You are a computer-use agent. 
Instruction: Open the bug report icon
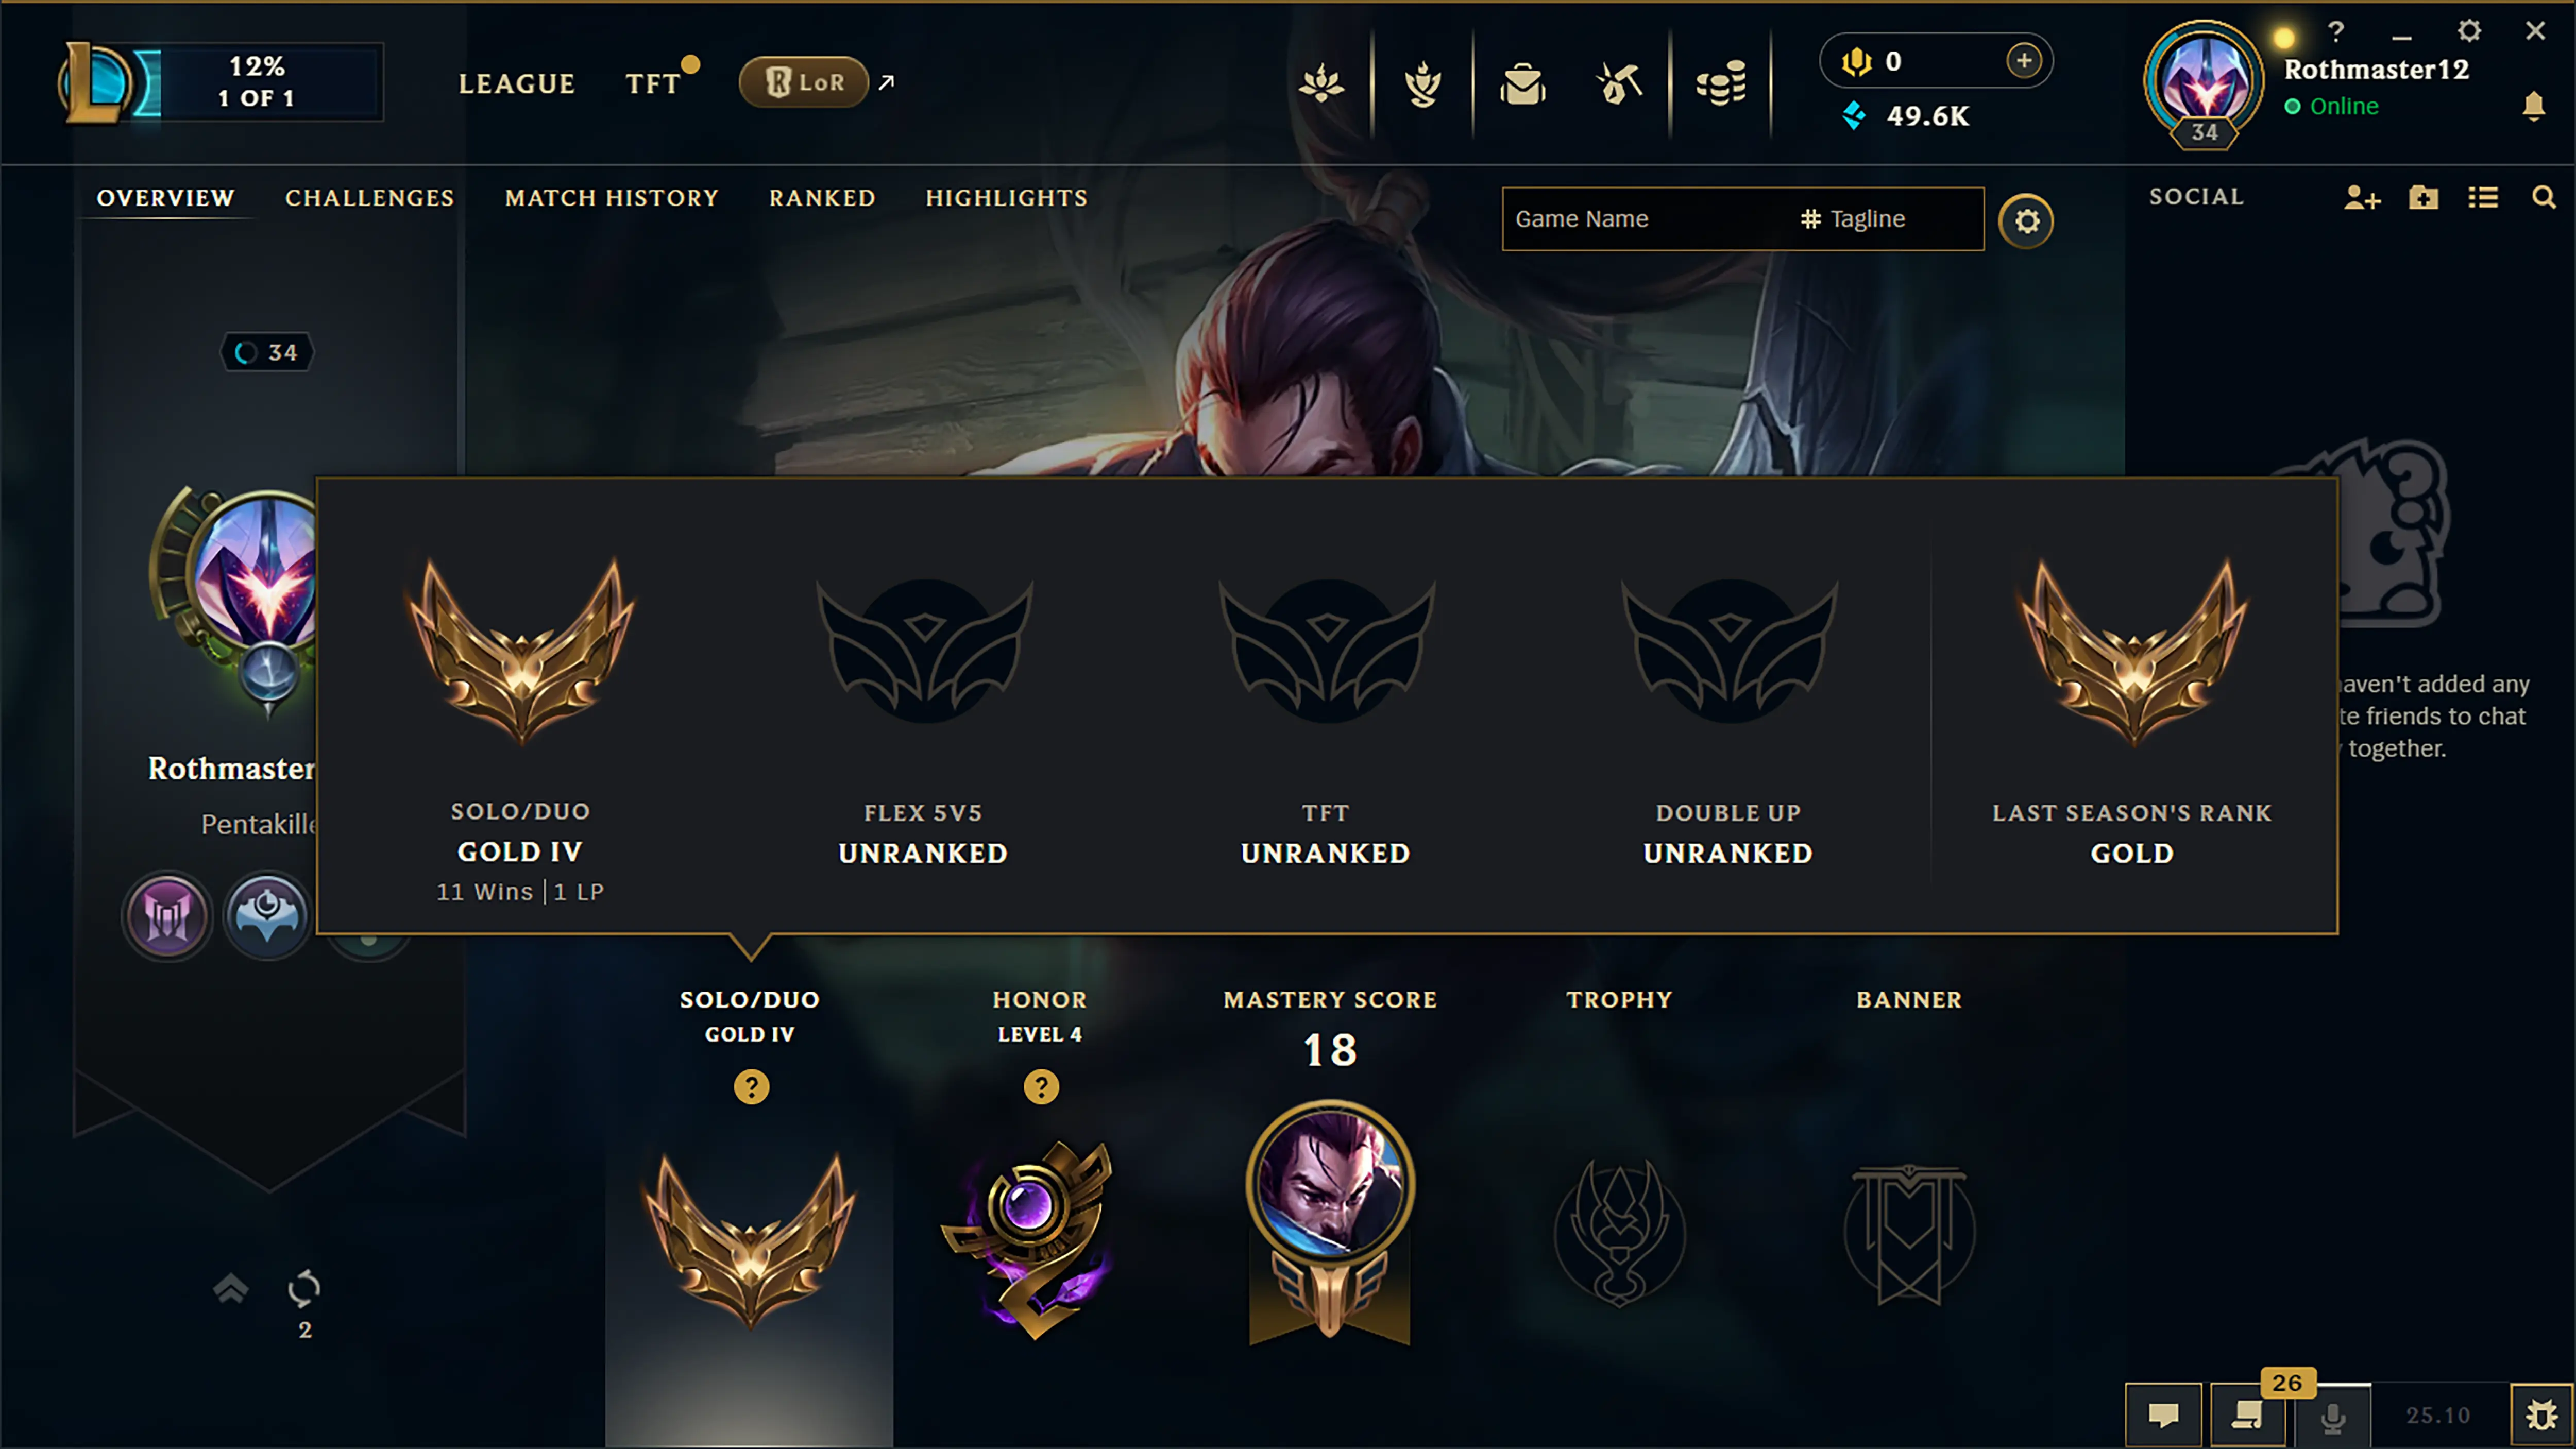click(x=2541, y=1414)
